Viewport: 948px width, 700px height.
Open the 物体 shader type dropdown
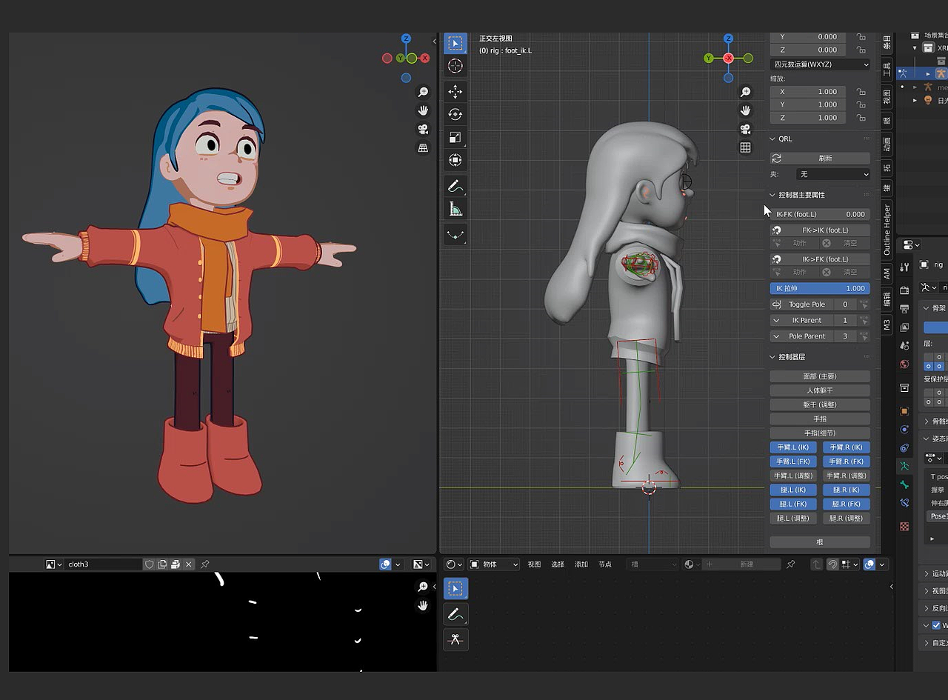495,564
